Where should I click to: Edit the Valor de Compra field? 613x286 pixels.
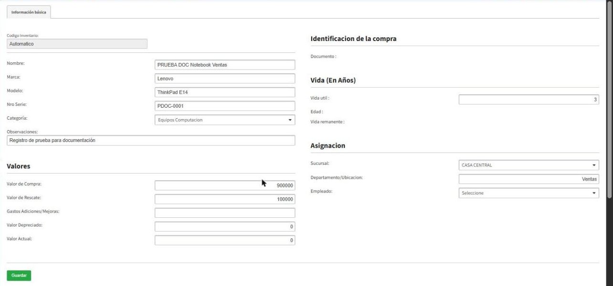pos(225,185)
